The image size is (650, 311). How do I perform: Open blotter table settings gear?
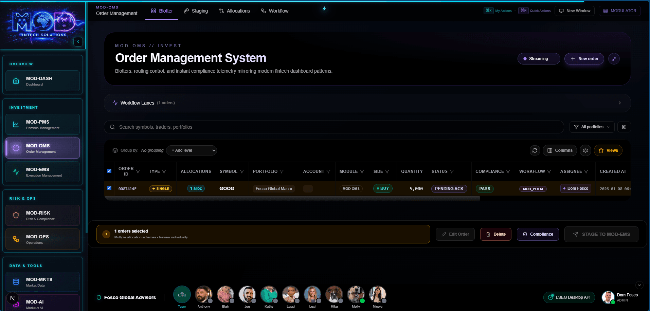585,150
